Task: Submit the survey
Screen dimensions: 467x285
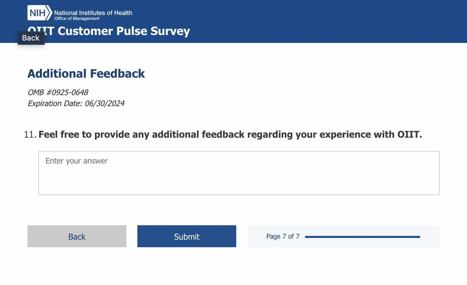Action: pyautogui.click(x=187, y=236)
